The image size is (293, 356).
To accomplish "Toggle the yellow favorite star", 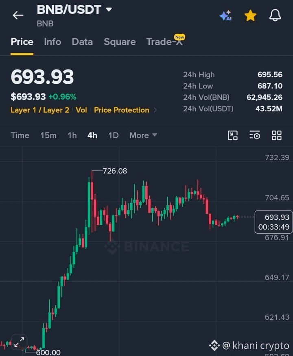I will (250, 15).
